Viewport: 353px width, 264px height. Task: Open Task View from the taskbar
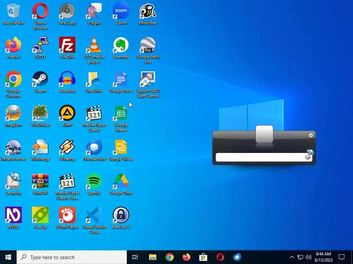click(135, 257)
